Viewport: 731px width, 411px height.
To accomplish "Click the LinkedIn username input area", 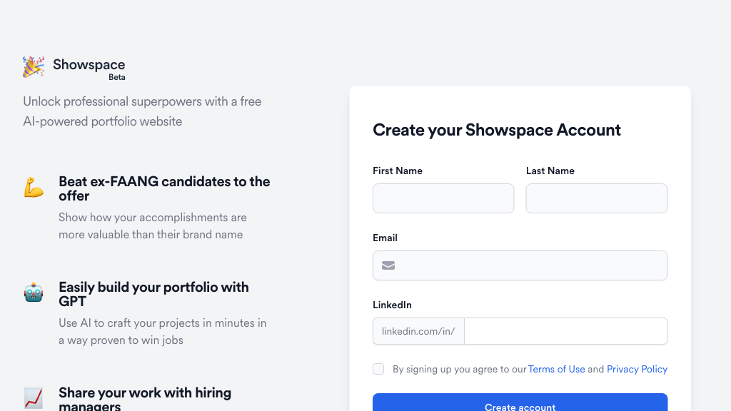I will click(565, 331).
